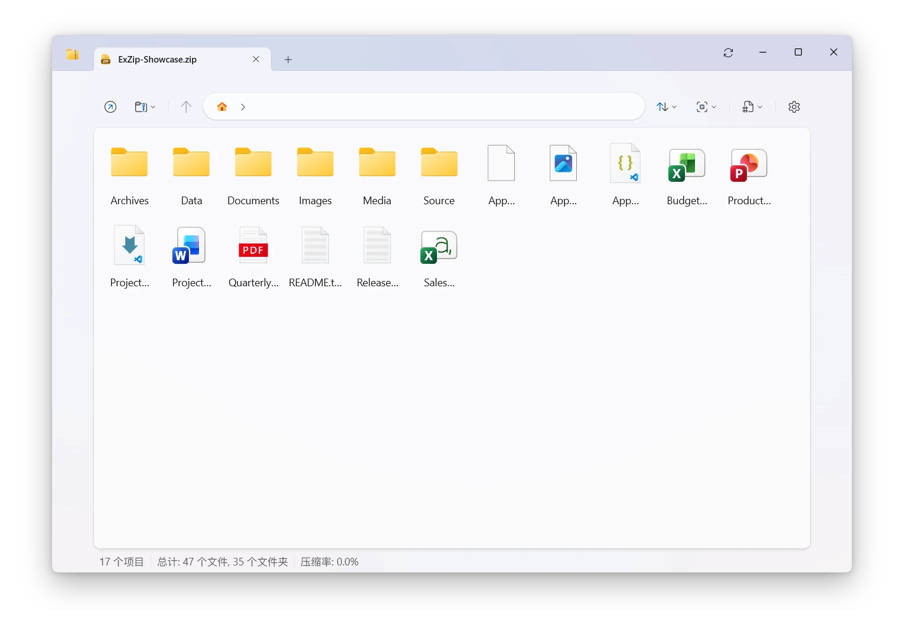Add a new tab
Viewport: 904px width, 641px height.
288,60
